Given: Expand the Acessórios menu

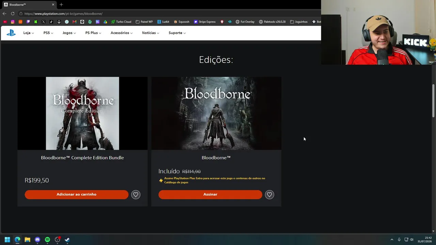Looking at the screenshot, I should (x=122, y=33).
